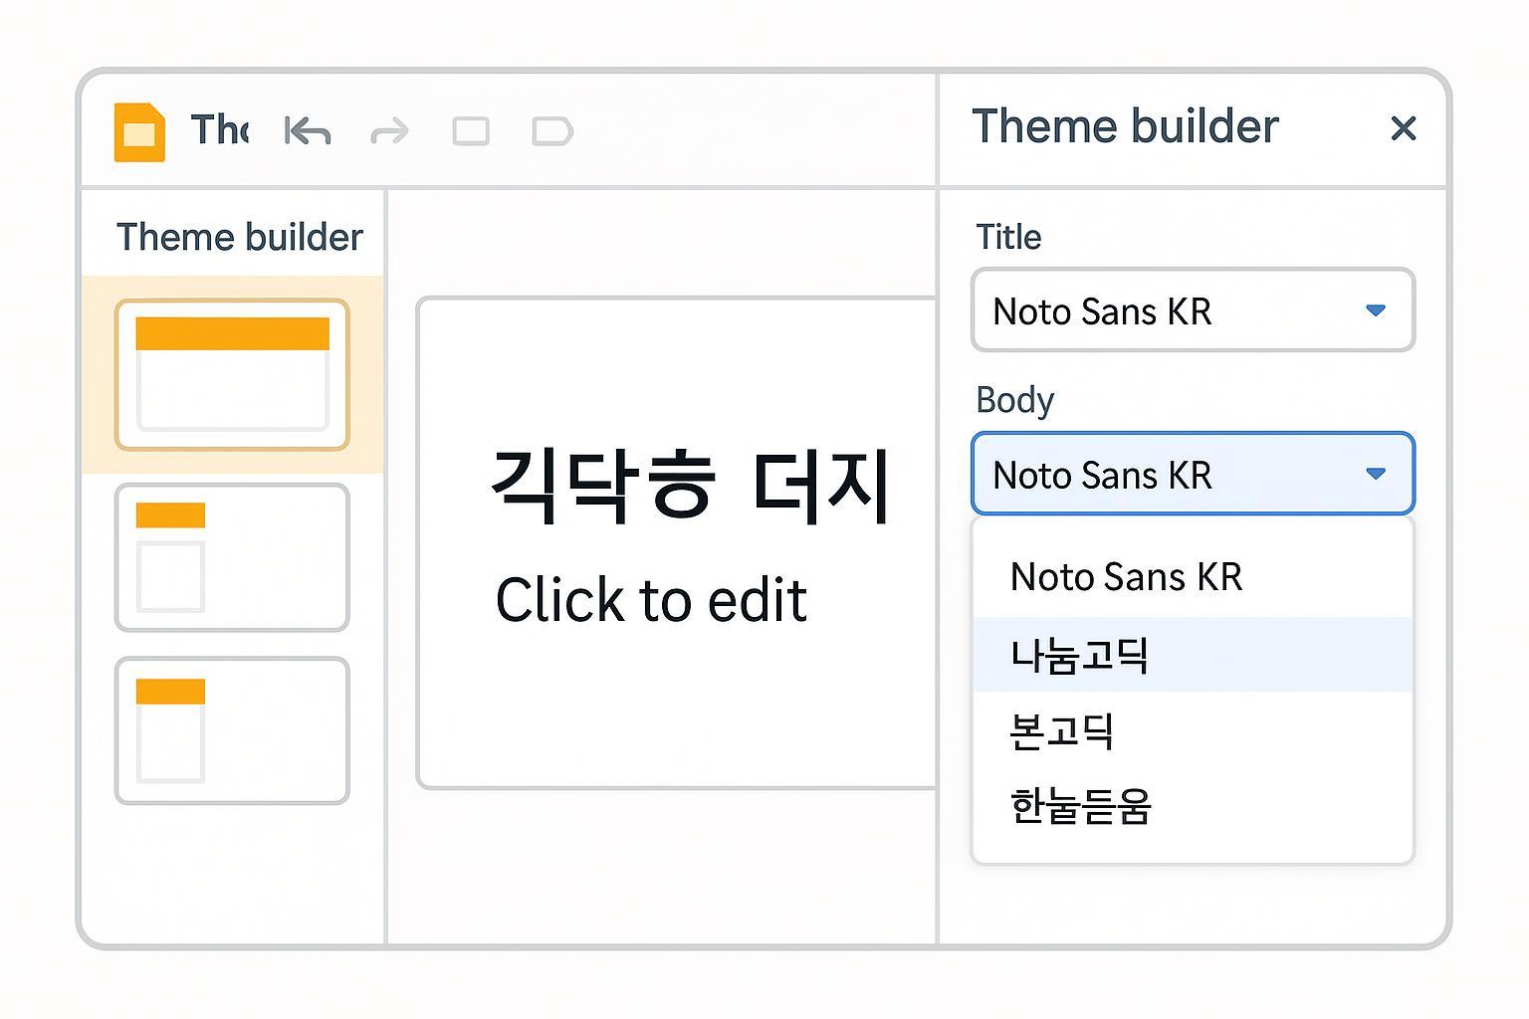1529x1019 pixels.
Task: Click the Theme builder heading above thumbnails
Action: [239, 238]
